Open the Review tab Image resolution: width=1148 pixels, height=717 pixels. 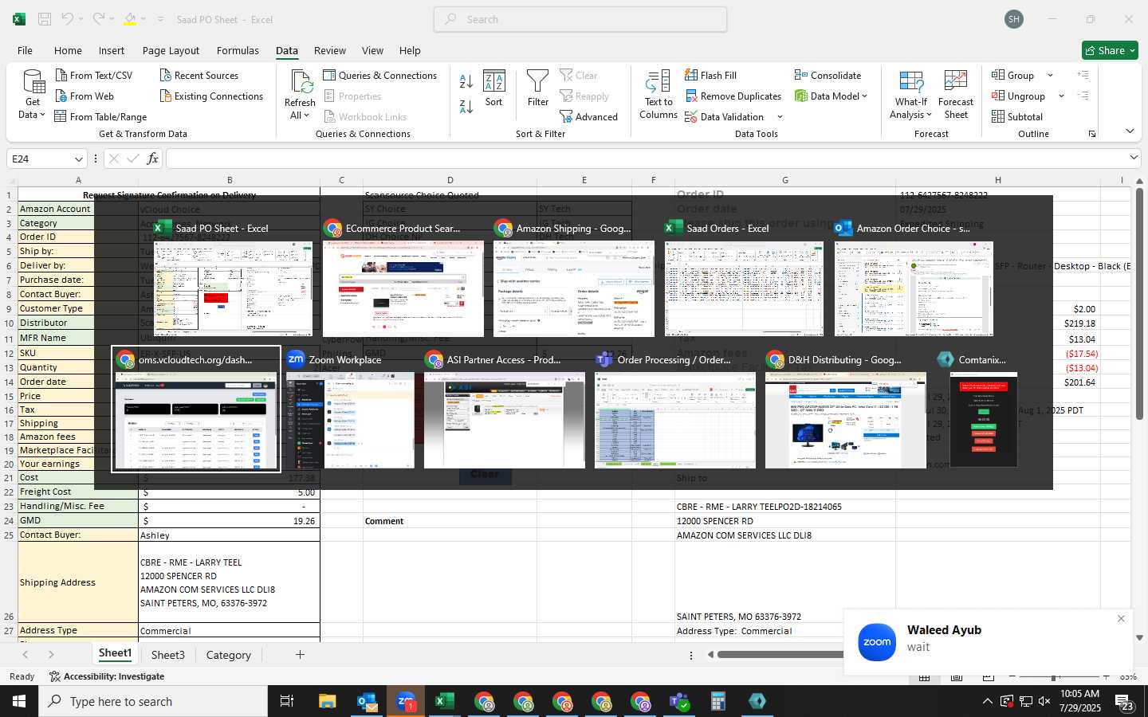(x=330, y=50)
